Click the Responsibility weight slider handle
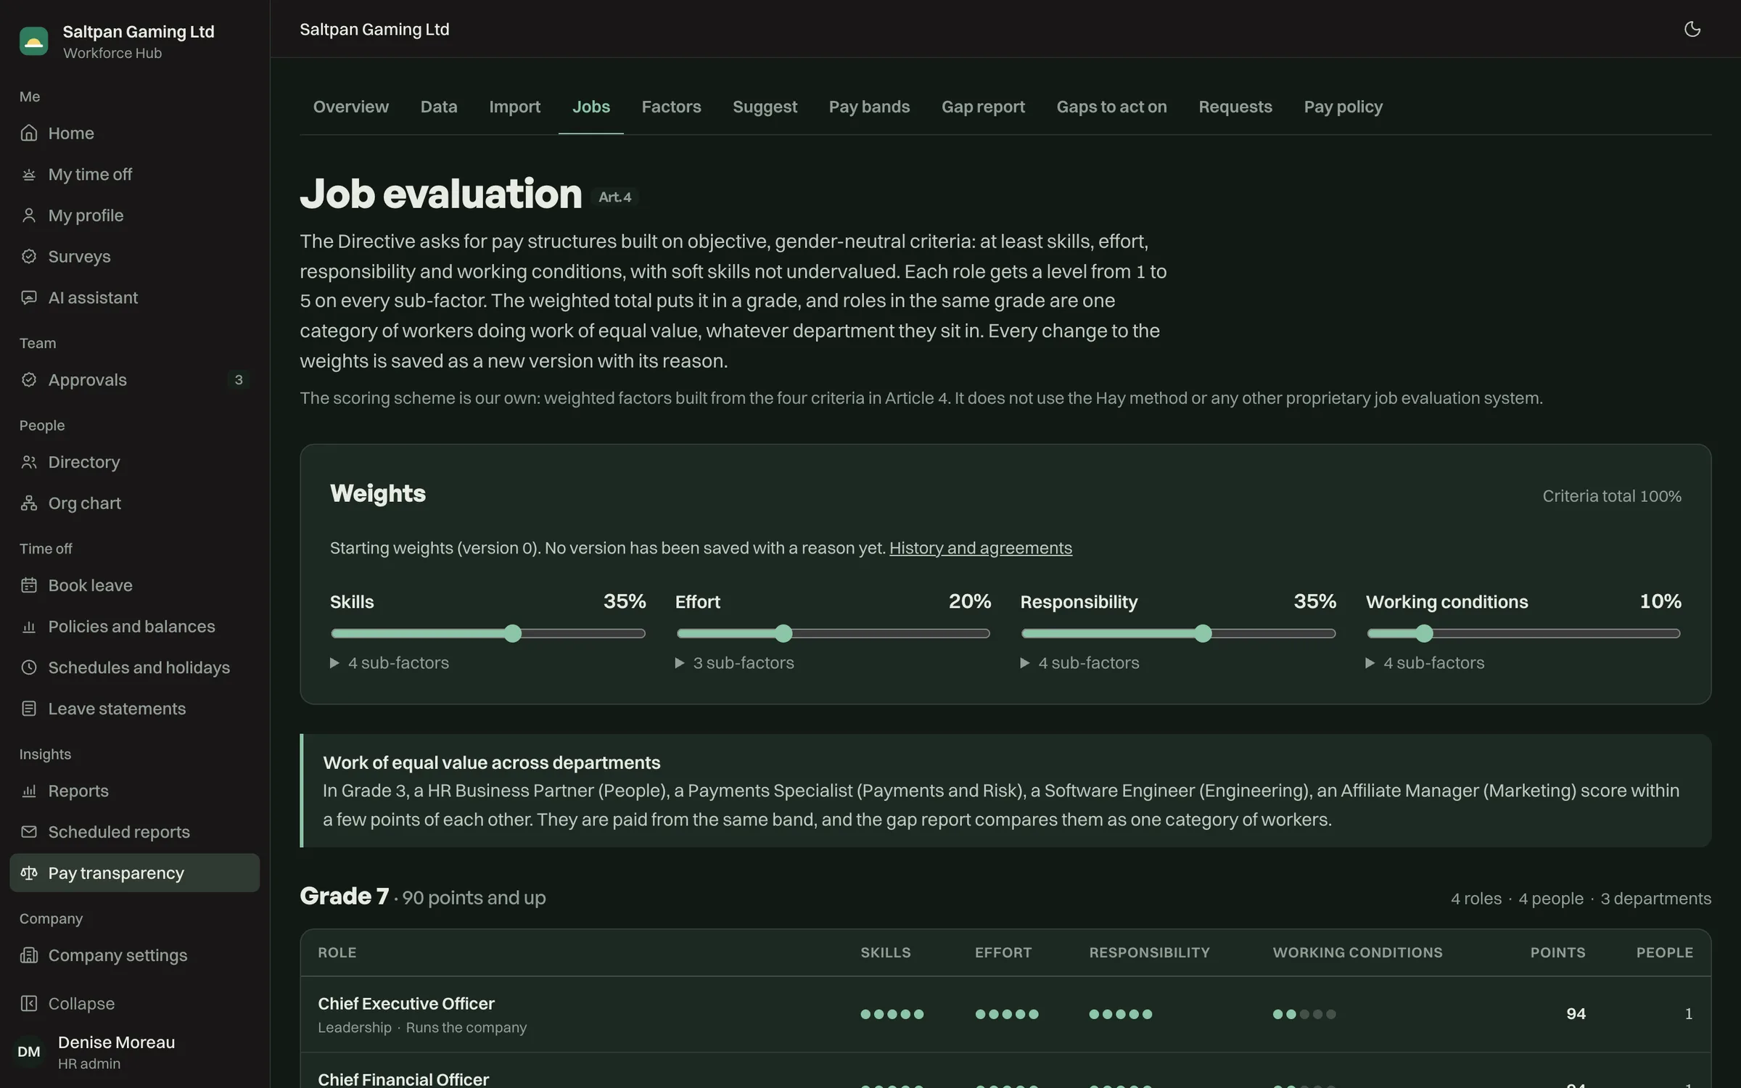This screenshot has width=1741, height=1088. [1203, 633]
